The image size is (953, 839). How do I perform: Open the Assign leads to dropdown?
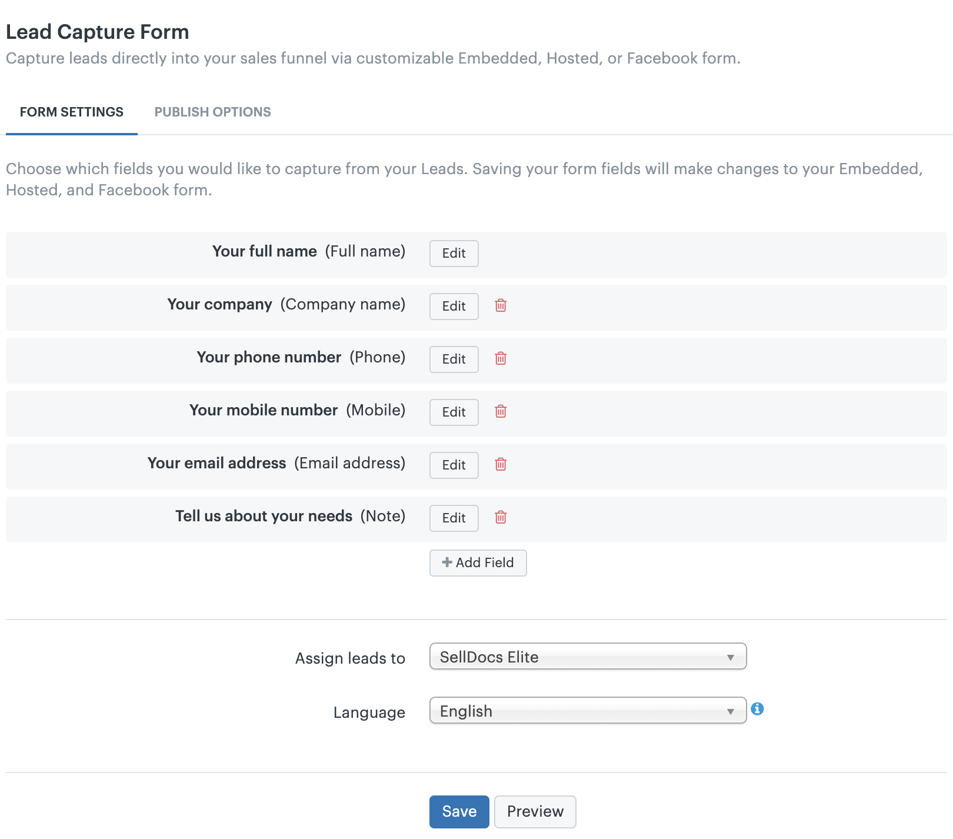pos(588,657)
